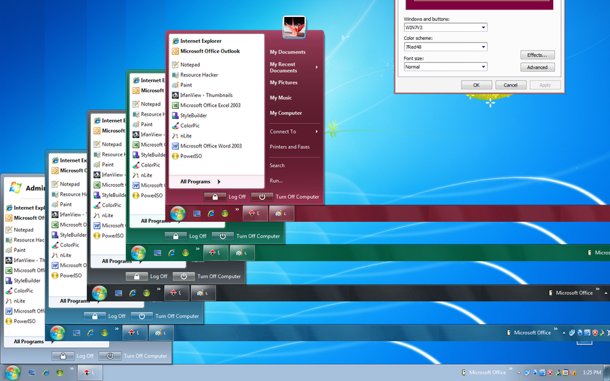The height and width of the screenshot is (381, 610).
Task: Click Log Off in the dark gray start menu
Action: click(x=146, y=277)
